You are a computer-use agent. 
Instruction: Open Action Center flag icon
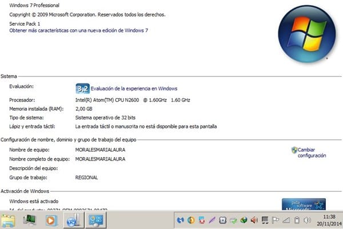276,220
